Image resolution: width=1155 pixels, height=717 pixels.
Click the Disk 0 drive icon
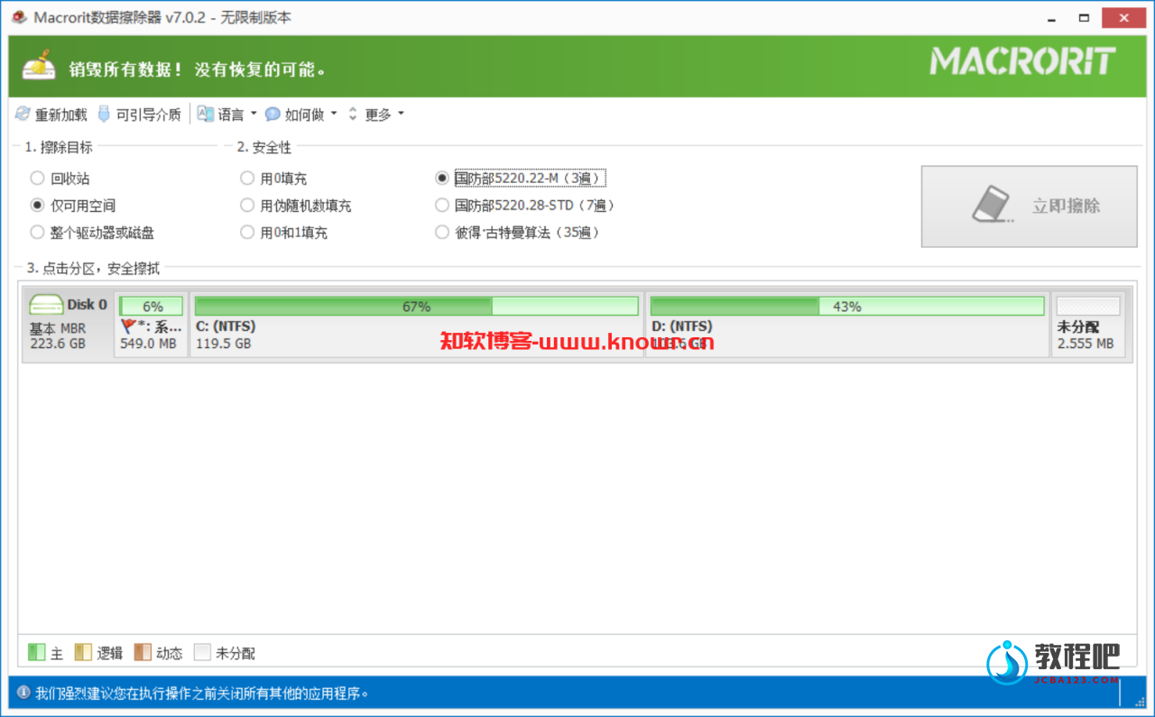(x=46, y=305)
